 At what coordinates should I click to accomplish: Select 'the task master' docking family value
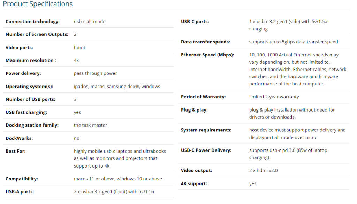tap(90, 125)
